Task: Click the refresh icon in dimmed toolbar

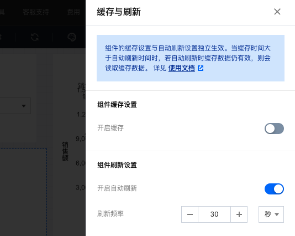Action: (x=35, y=37)
